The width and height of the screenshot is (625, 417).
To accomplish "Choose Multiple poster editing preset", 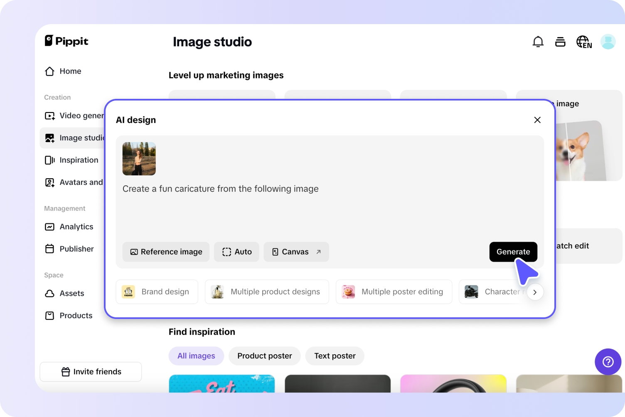I will pos(394,292).
